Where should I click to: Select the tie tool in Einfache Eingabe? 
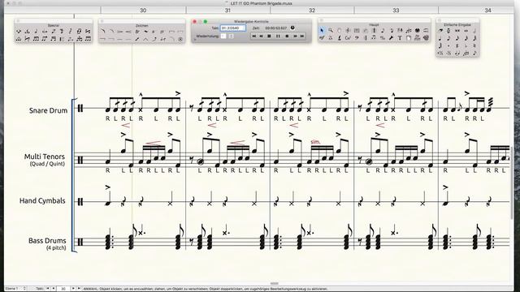click(457, 54)
